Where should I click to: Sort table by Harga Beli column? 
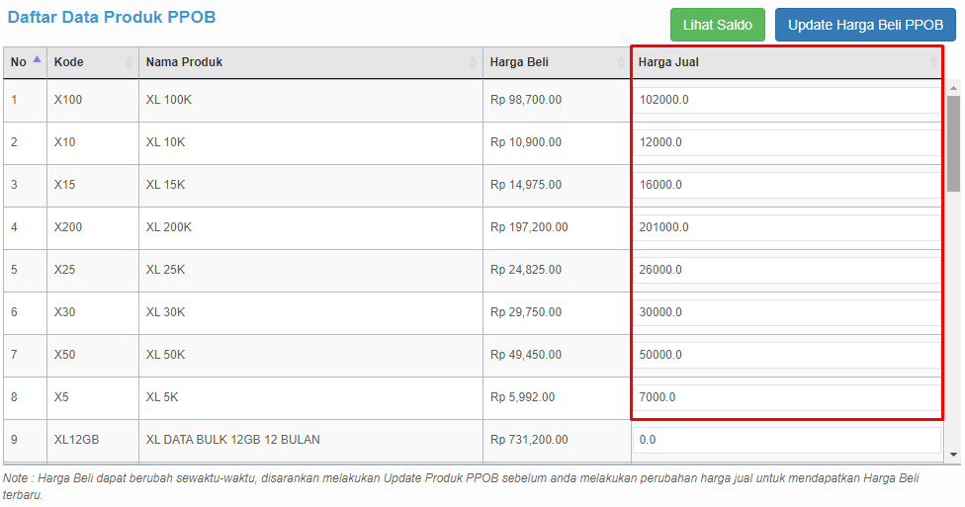click(557, 62)
